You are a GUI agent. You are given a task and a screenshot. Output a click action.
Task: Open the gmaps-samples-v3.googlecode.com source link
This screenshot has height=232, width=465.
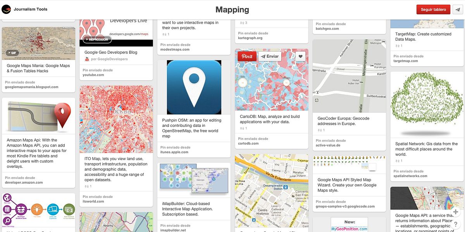click(345, 206)
